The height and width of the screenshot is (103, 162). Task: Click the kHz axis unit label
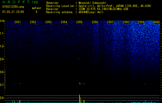pos(2,21)
